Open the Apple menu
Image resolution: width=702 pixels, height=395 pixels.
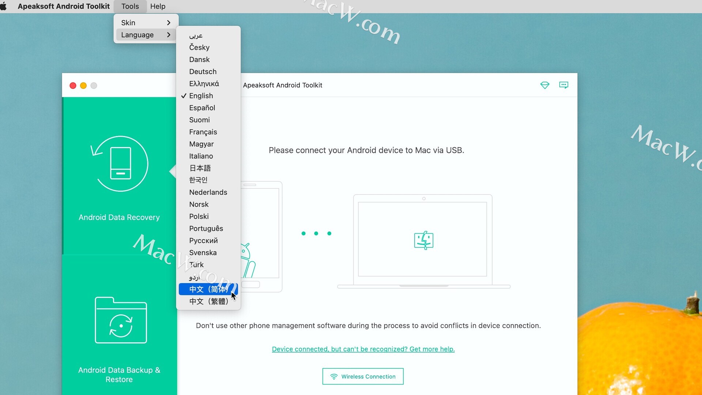click(x=4, y=6)
